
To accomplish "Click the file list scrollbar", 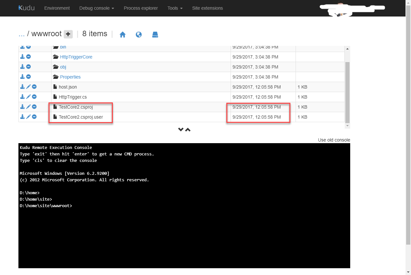I will click(x=347, y=90).
